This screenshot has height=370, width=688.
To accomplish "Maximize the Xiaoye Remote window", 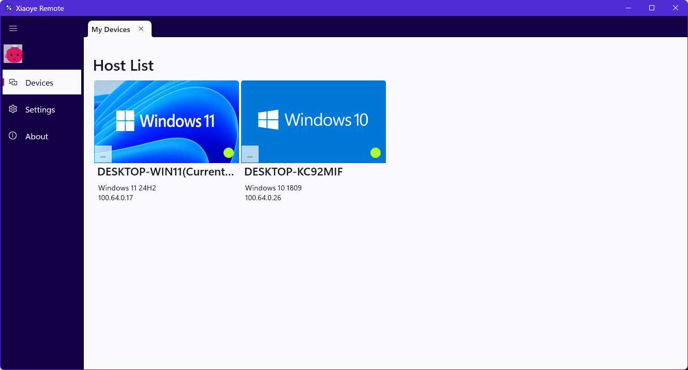I will (x=652, y=8).
